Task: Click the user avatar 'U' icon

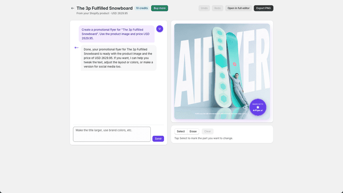Action: click(159, 29)
